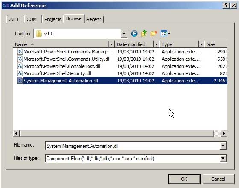The image size is (239, 188).
Task: Click the PowerShell.Security.dll file icon
Action: click(x=20, y=73)
